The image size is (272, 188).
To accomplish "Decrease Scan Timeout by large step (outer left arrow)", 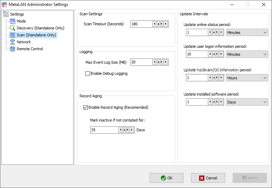I will pyautogui.click(x=155, y=24).
